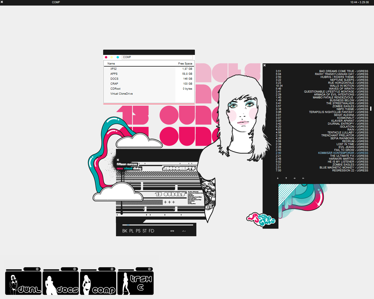Select the DOCS drive row
Image resolution: width=374 pixels, height=299 pixels.
click(x=149, y=79)
